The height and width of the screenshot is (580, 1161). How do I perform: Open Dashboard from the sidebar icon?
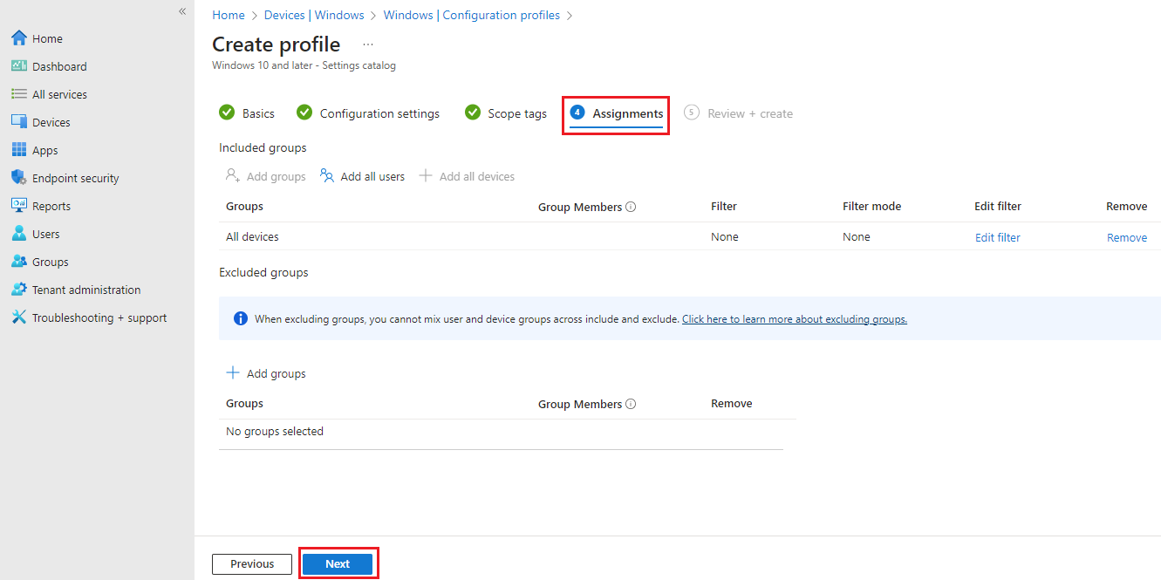[x=19, y=66]
